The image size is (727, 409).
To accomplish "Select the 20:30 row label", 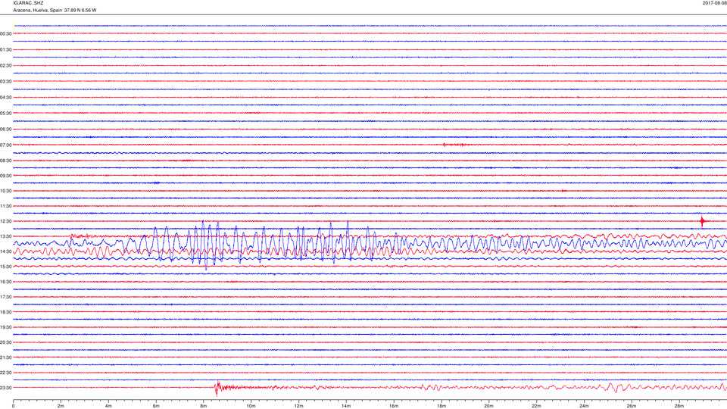I will [x=5, y=342].
